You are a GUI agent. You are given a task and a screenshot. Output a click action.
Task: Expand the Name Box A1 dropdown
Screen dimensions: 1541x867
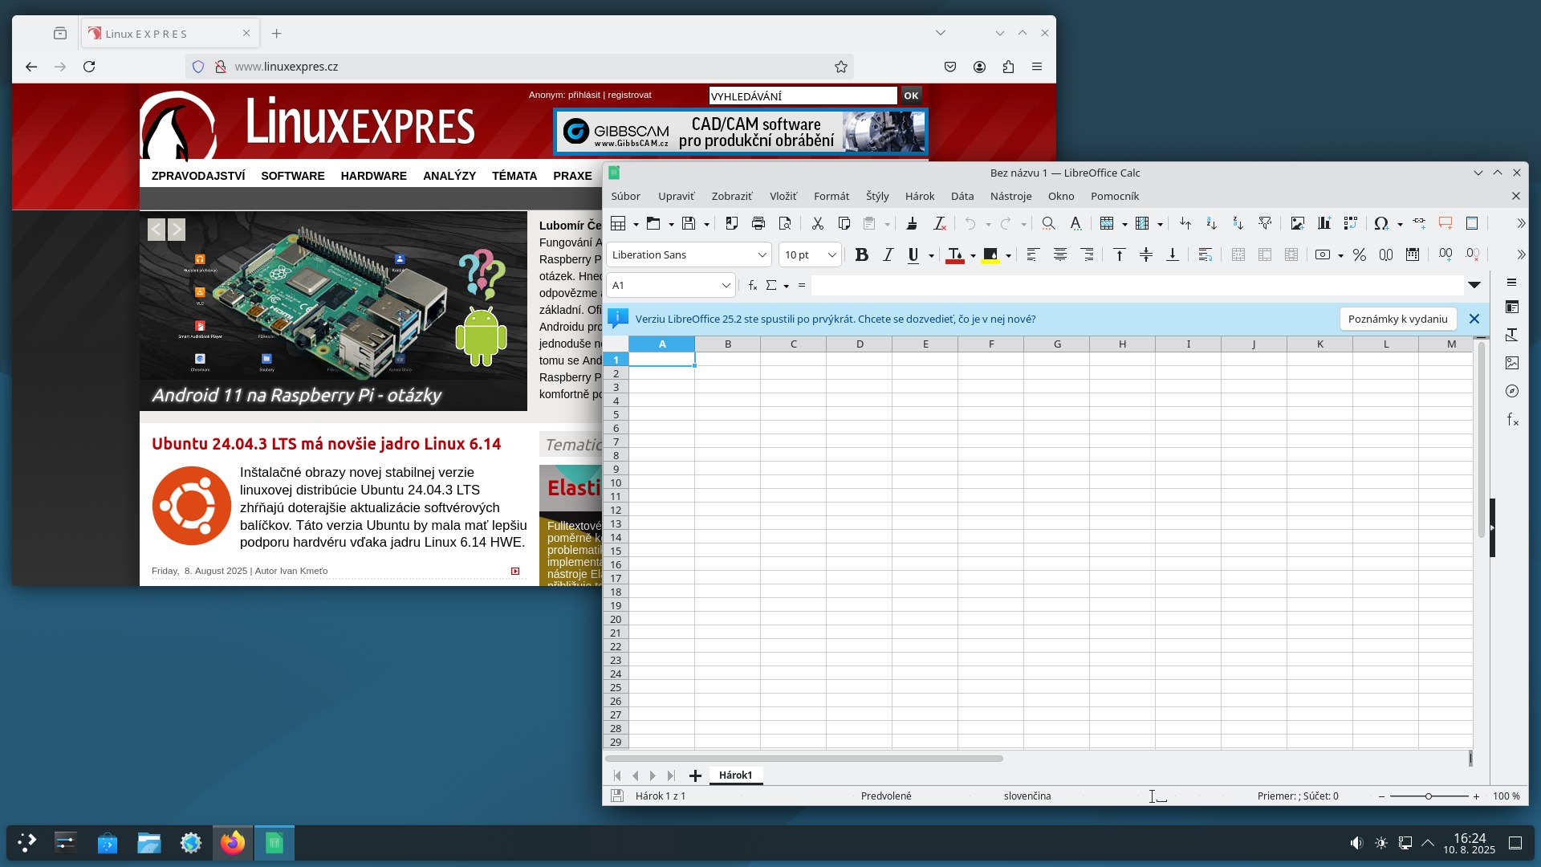tap(726, 285)
